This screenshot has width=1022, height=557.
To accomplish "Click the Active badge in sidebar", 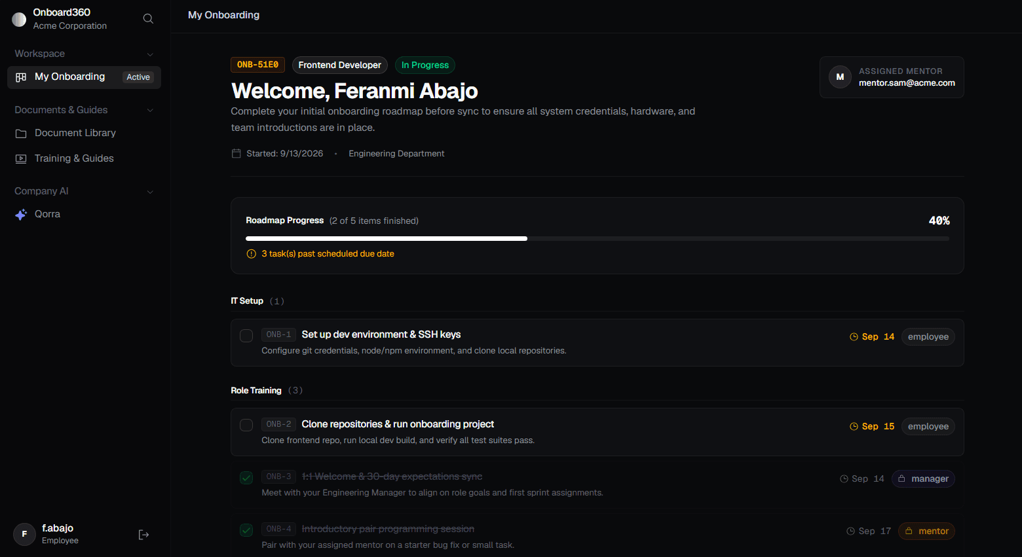I will [x=138, y=77].
